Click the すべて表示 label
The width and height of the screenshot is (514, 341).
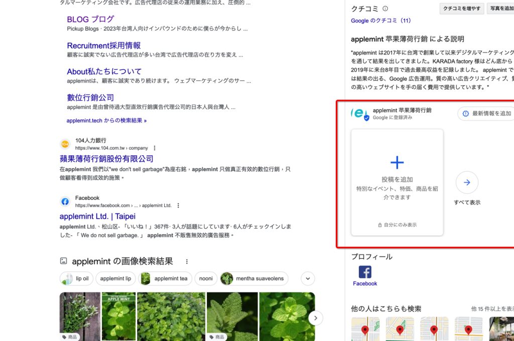pos(467,202)
